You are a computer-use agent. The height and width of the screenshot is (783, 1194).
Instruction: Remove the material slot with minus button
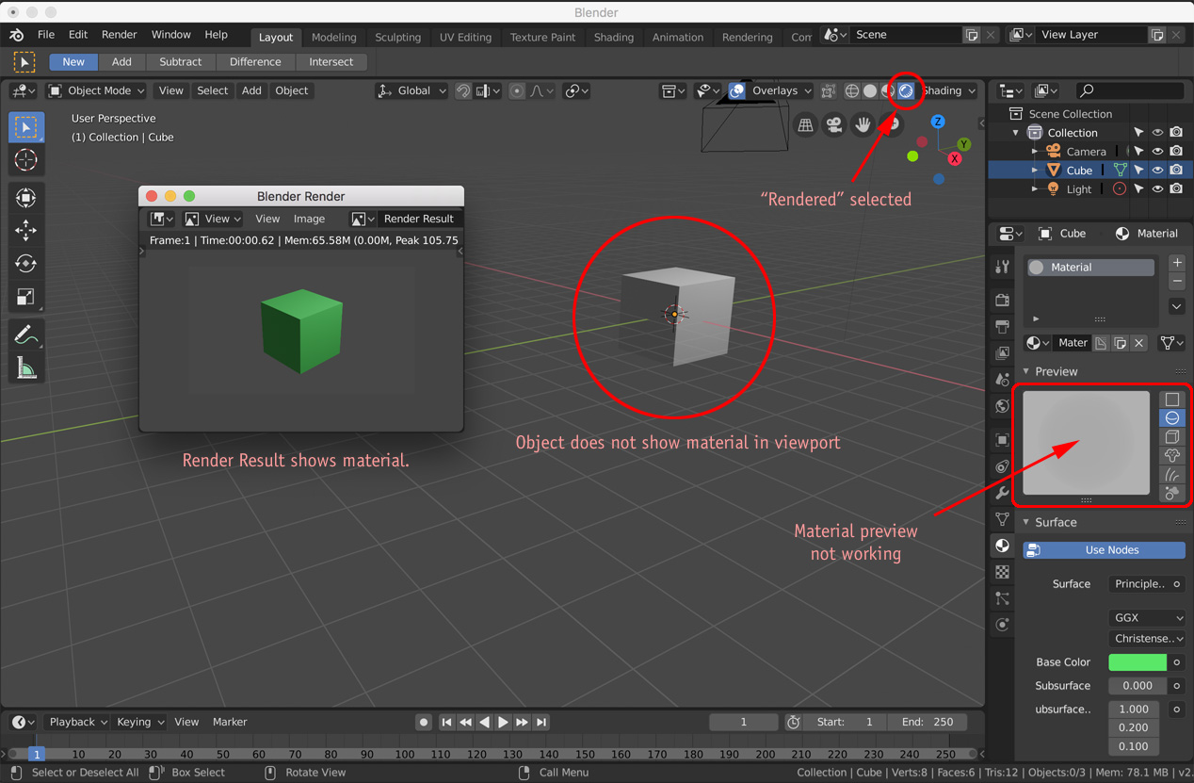click(x=1177, y=282)
